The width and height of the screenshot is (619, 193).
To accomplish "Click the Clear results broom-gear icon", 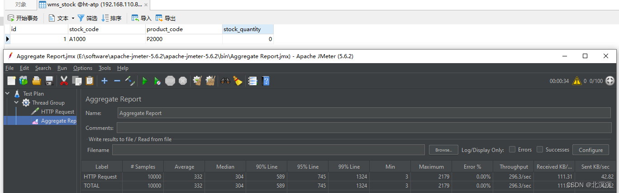I will point(197,81).
